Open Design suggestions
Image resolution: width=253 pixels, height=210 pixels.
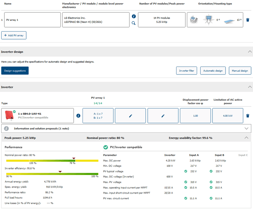click(15, 71)
